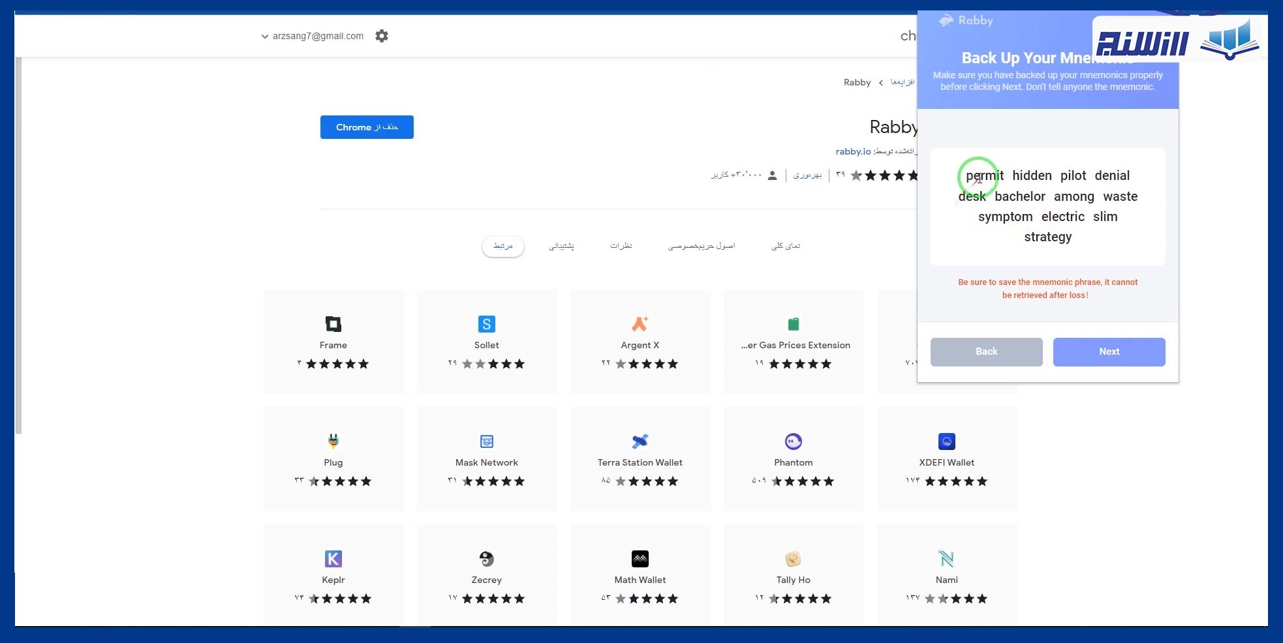
Task: Open the settings gear icon
Action: (x=382, y=36)
